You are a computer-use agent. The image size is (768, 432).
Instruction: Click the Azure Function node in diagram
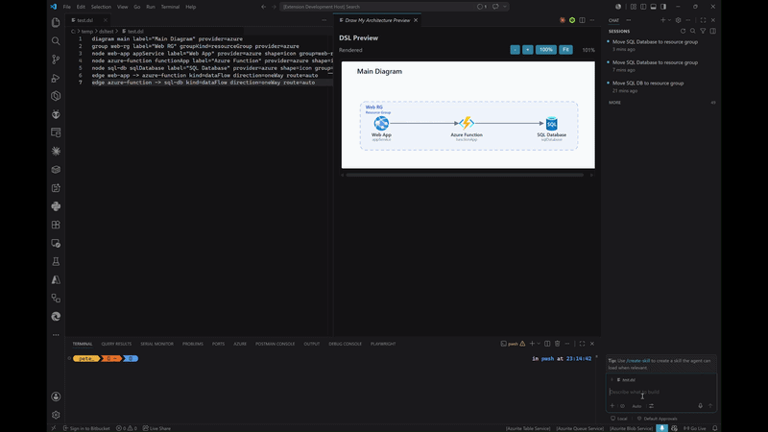tap(467, 129)
